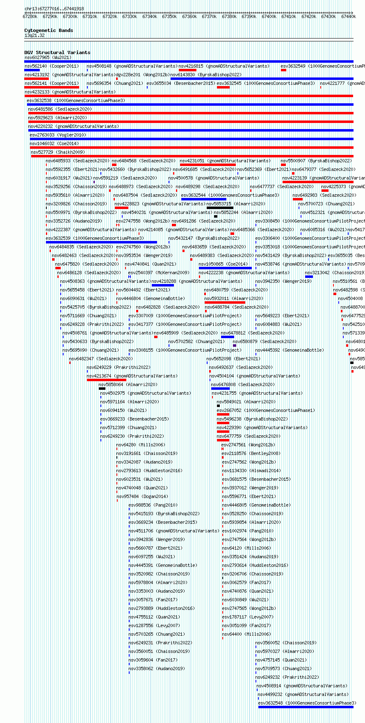
Task: Open nsv5932011 (Almarri2020) label
Action: click(x=235, y=298)
